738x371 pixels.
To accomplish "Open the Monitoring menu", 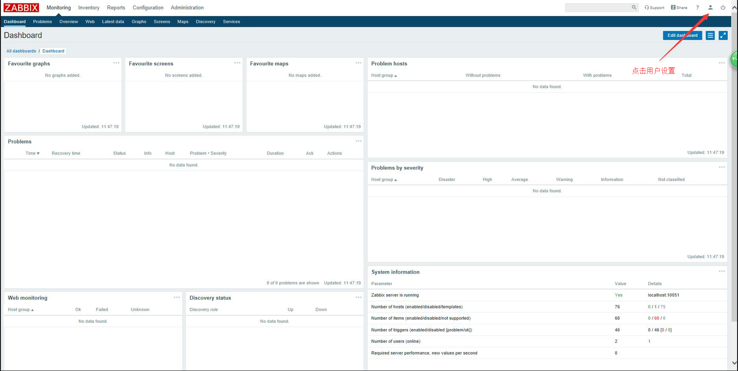I will click(x=59, y=8).
